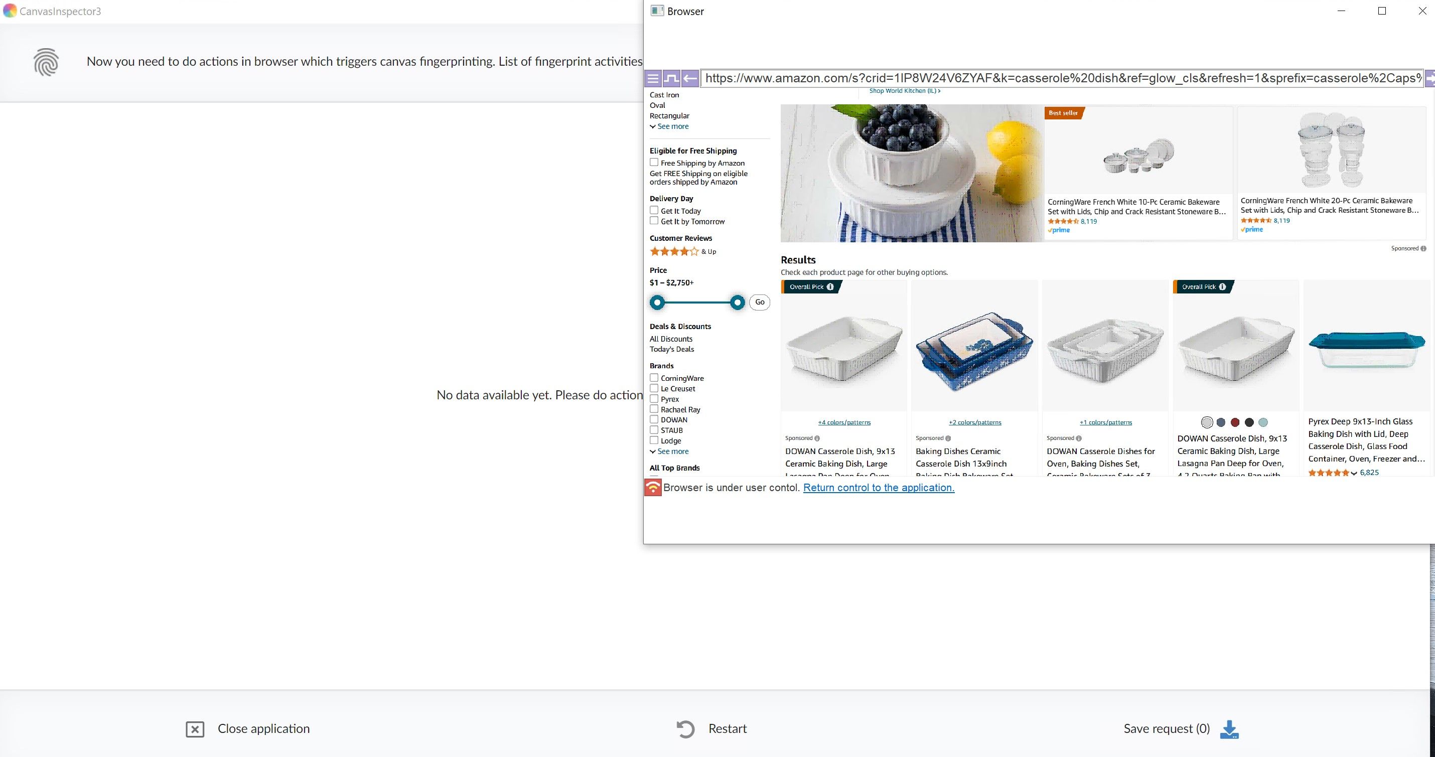Select the All Discounts filter
Viewport: 1435px width, 757px height.
click(671, 339)
